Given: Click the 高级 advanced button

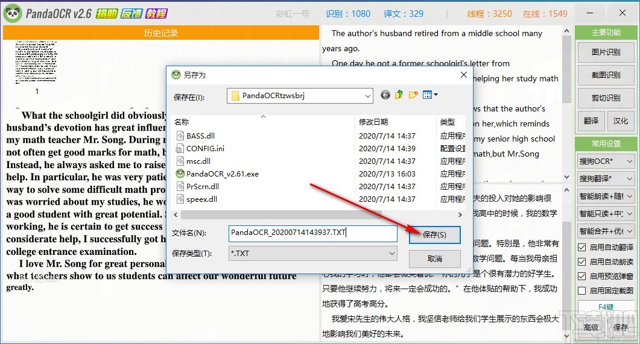Looking at the screenshot, I should click(591, 327).
